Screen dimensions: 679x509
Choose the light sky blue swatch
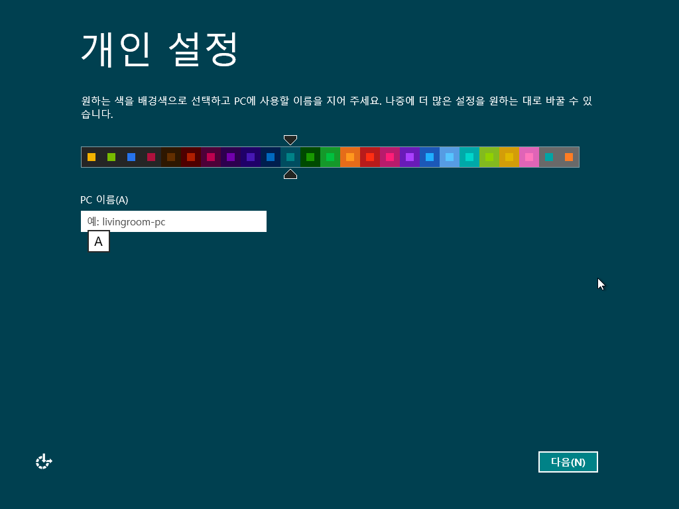pyautogui.click(x=450, y=157)
